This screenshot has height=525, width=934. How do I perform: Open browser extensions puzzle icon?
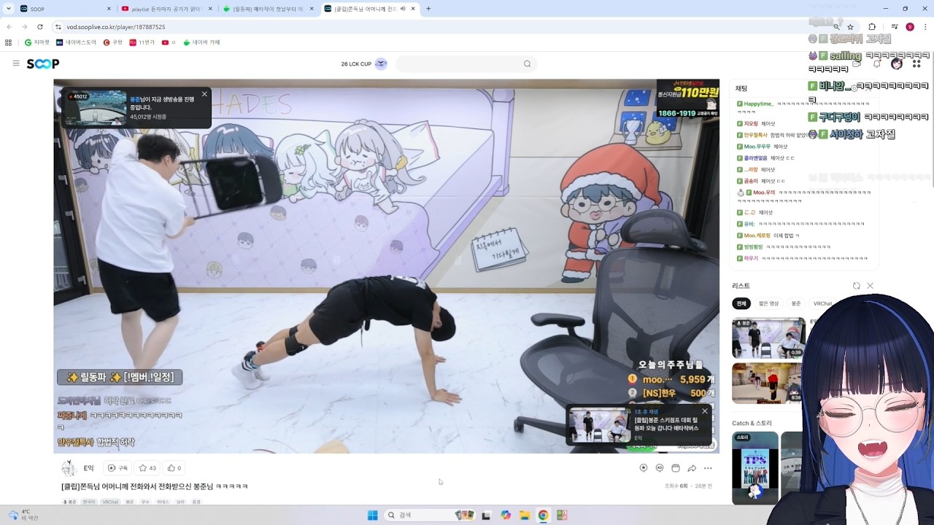click(872, 27)
